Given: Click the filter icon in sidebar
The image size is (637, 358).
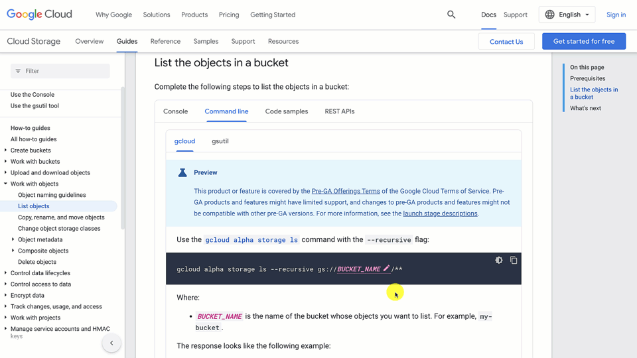Looking at the screenshot, I should (18, 71).
